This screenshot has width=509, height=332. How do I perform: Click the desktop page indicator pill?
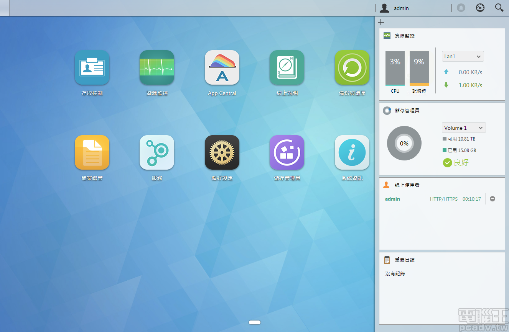[255, 322]
